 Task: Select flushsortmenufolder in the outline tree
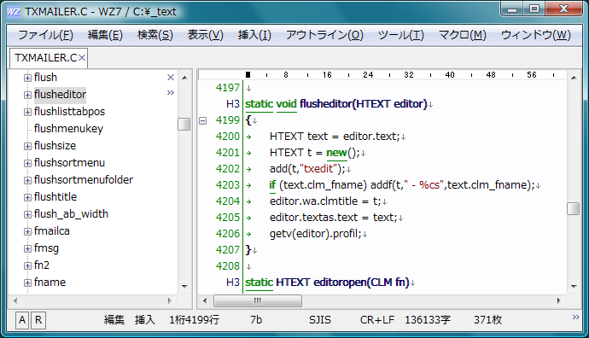(x=84, y=180)
